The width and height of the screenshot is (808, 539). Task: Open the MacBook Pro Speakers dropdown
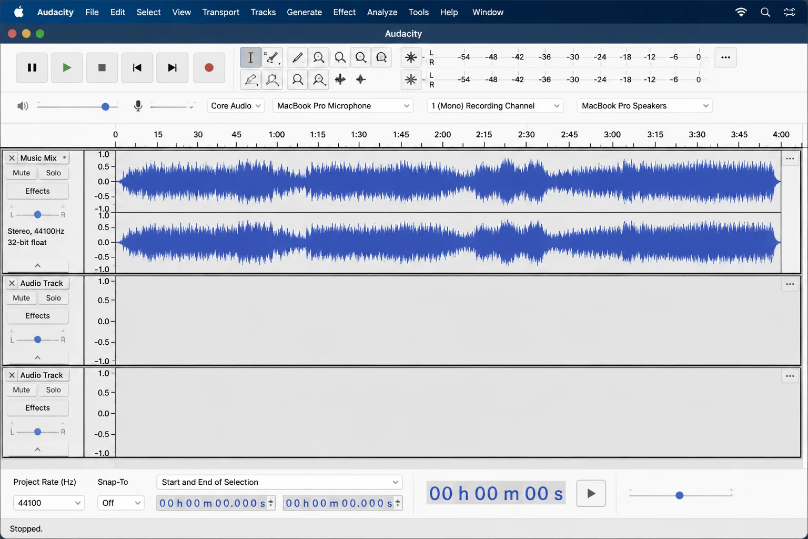[x=645, y=106]
